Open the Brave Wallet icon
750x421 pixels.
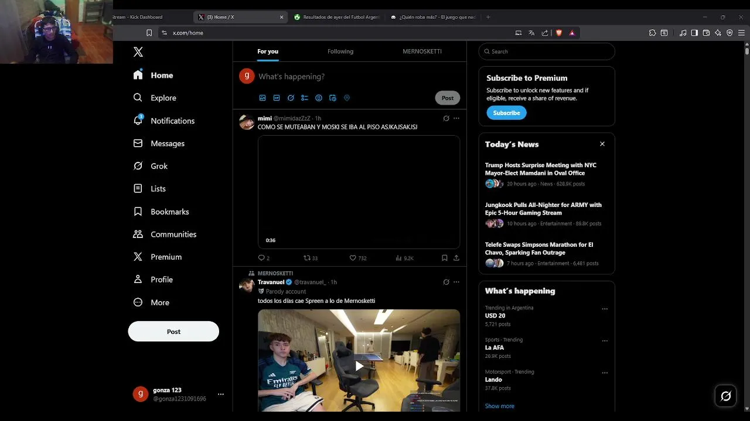[706, 33]
